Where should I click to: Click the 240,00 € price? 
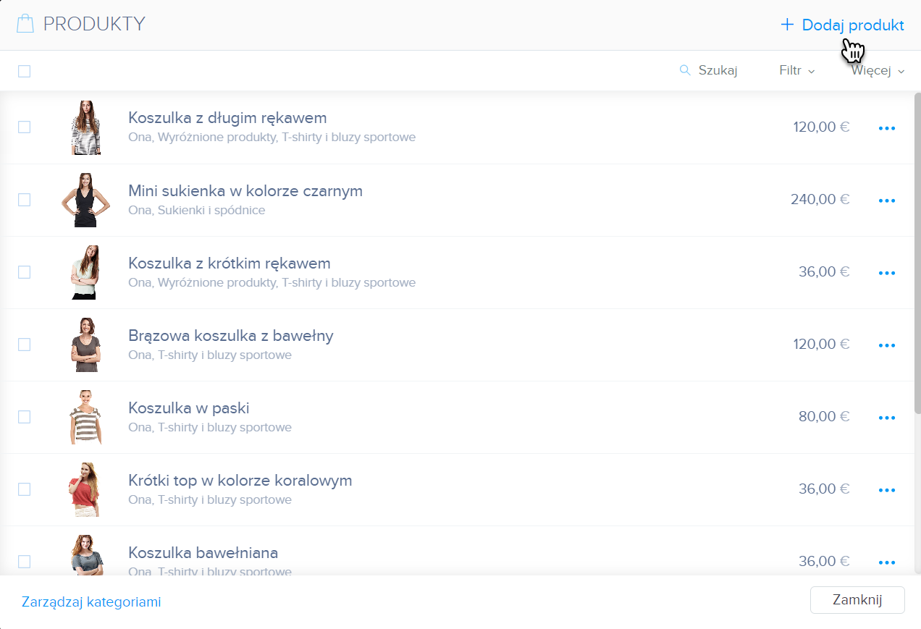[x=820, y=199]
